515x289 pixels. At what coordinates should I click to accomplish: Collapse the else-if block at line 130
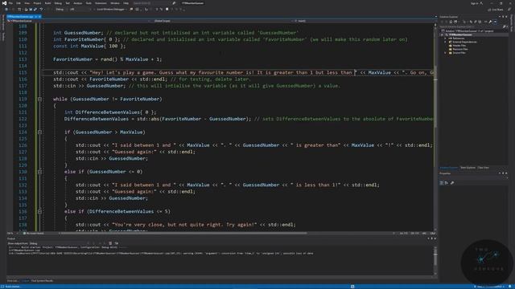click(x=39, y=172)
